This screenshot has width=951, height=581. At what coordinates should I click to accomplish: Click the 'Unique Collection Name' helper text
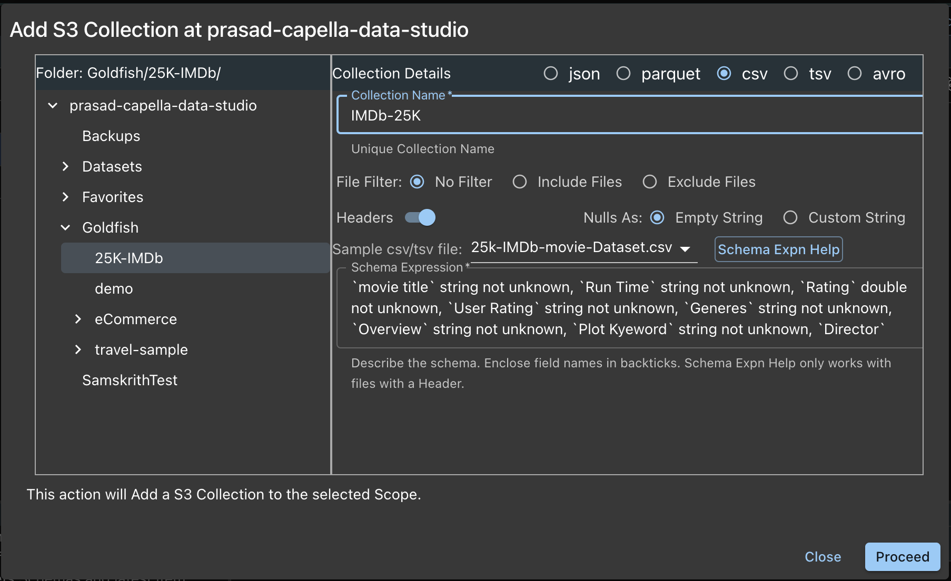pyautogui.click(x=423, y=149)
